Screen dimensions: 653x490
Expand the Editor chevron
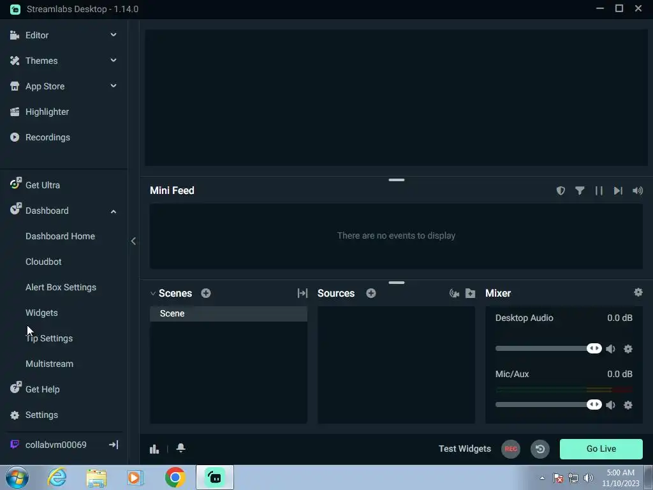point(114,35)
